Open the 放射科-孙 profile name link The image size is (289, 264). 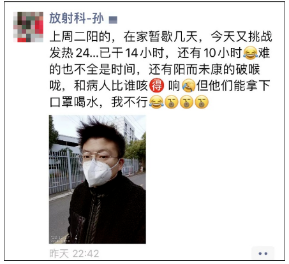pyautogui.click(x=77, y=18)
